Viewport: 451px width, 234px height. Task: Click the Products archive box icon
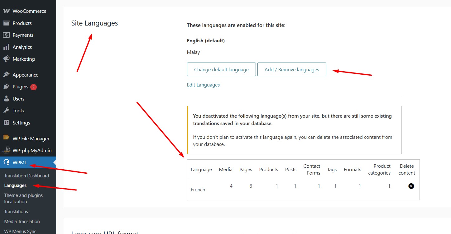(6, 23)
